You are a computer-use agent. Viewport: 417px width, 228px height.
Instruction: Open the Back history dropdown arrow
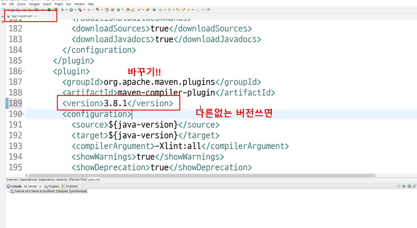click(x=193, y=10)
